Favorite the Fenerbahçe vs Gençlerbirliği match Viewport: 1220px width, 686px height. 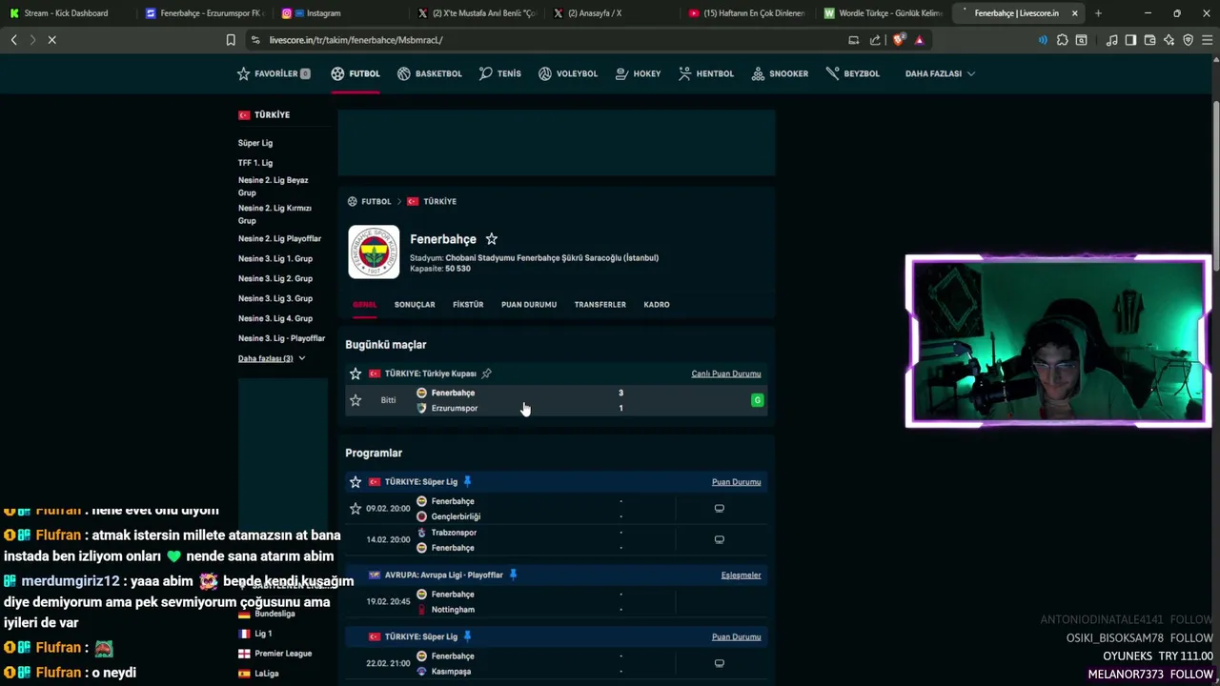(356, 509)
